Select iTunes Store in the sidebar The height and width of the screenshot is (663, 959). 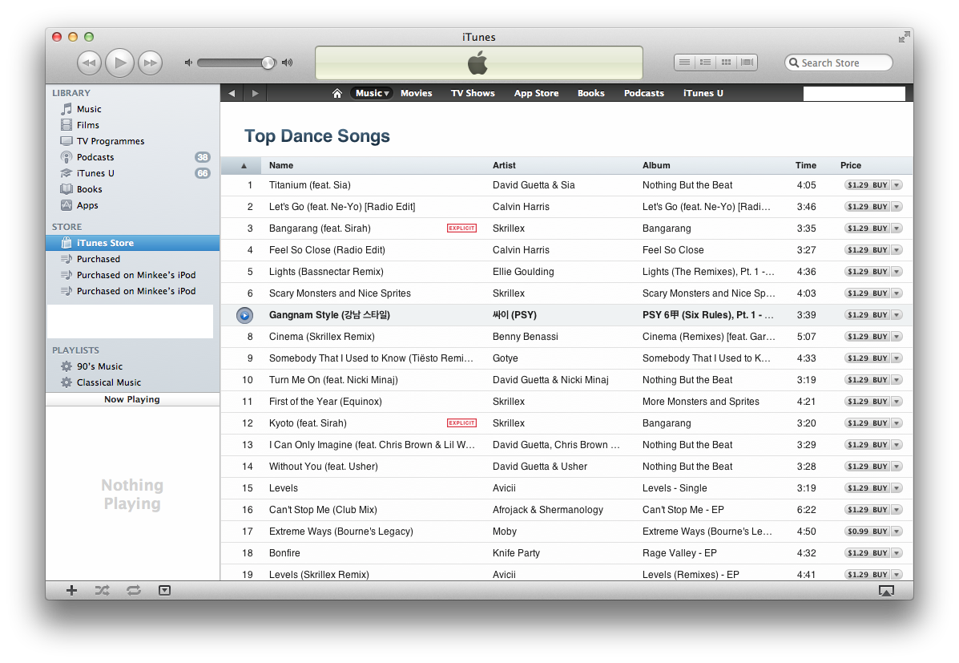(133, 243)
